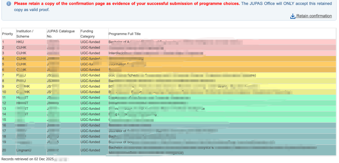339x163 pixels.
Task: Select the Programme Full Title column header
Action: pos(125,34)
